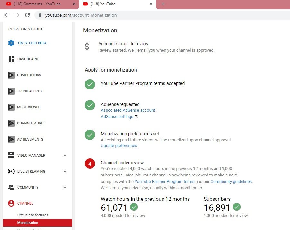The height and width of the screenshot is (230, 290).
Task: Click the Achievements IQ icon
Action: click(11, 139)
